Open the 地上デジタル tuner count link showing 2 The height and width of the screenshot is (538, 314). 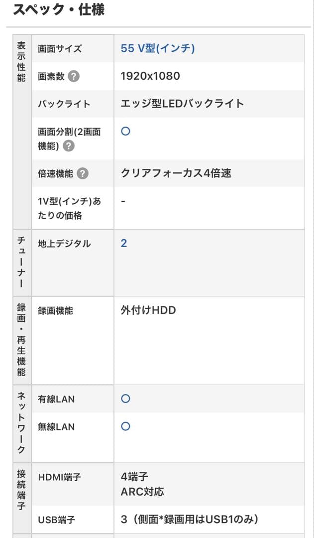point(125,243)
